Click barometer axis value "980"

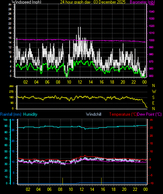click(x=151, y=54)
